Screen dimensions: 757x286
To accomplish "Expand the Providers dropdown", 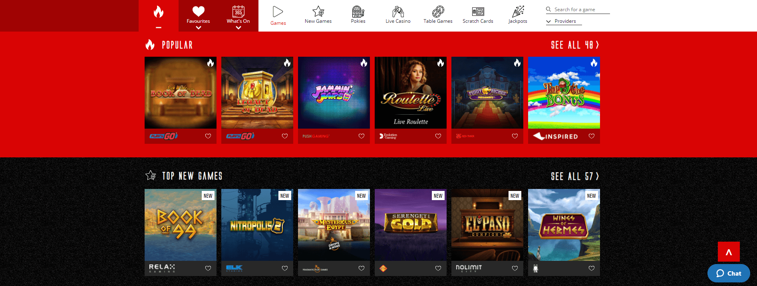I will tap(564, 21).
